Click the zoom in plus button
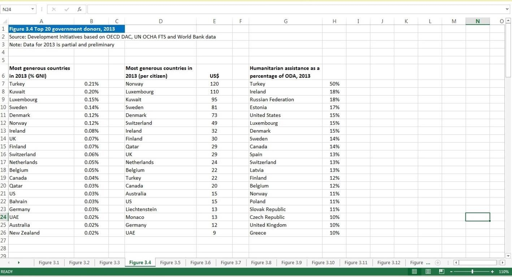This screenshot has width=512, height=277. point(493,272)
